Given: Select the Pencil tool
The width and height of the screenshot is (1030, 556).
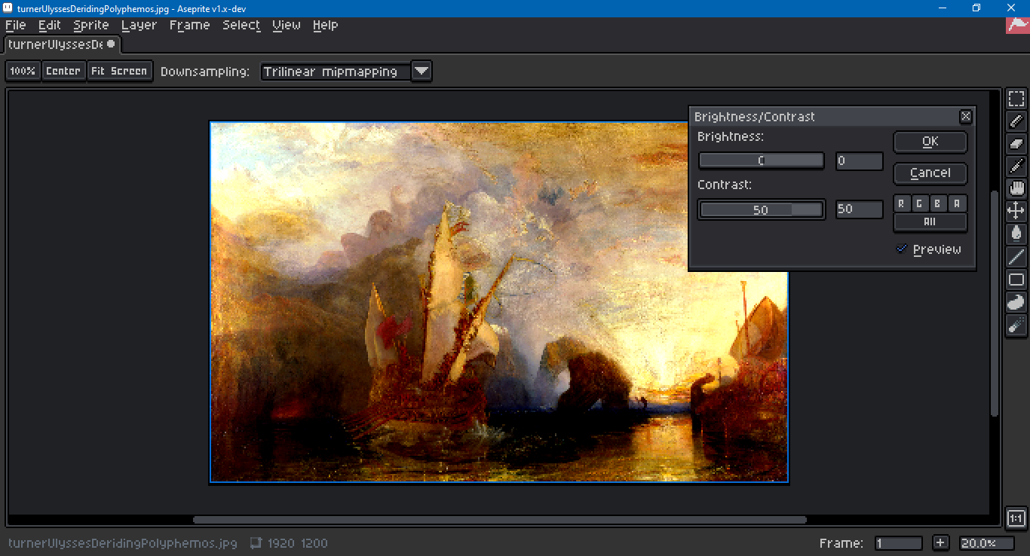Looking at the screenshot, I should coord(1016,121).
